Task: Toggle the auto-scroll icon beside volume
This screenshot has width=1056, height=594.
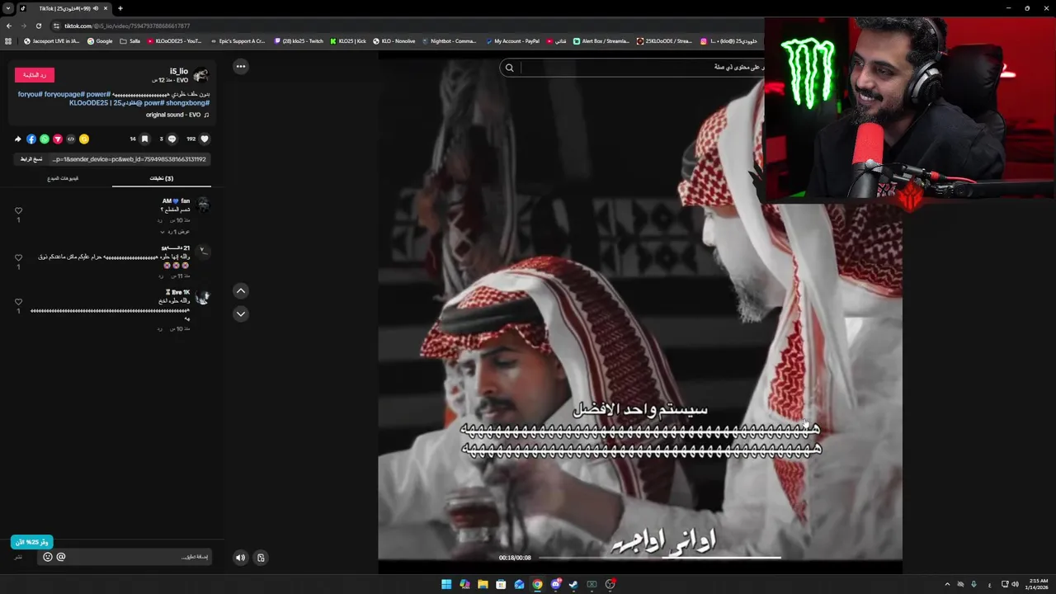Action: (261, 558)
